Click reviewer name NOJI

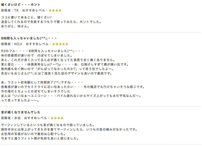point(18,44)
